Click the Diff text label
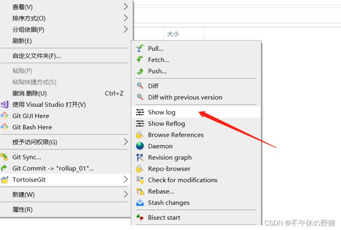This screenshot has width=341, height=230. (153, 86)
